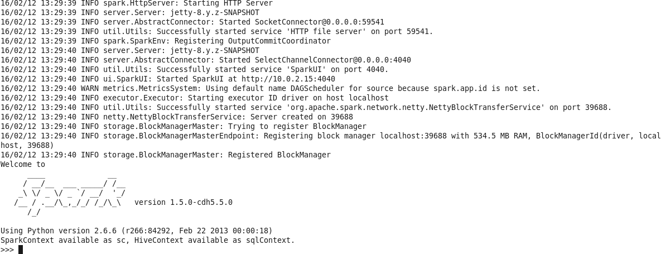Viewport: 661px width, 254px height.
Task: Click the "Server created on 39688" text
Action: [301, 117]
